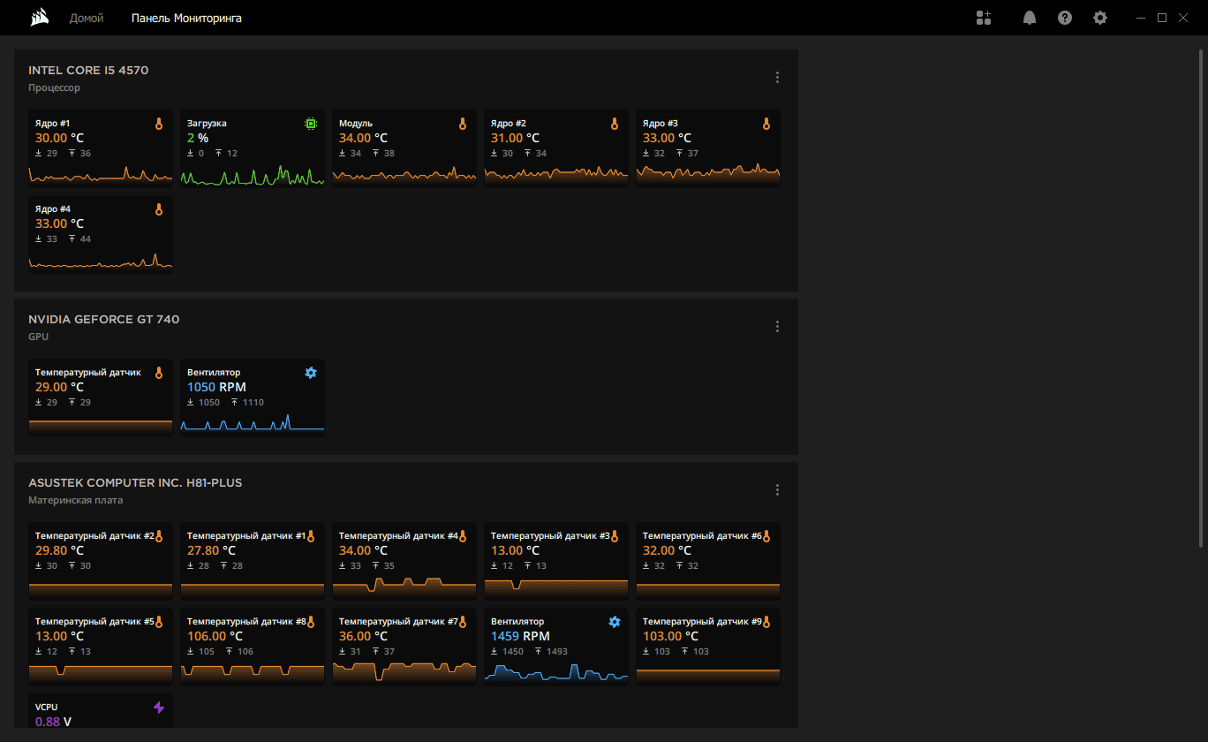Click CPU chip icon on Загрузка card

tap(311, 125)
